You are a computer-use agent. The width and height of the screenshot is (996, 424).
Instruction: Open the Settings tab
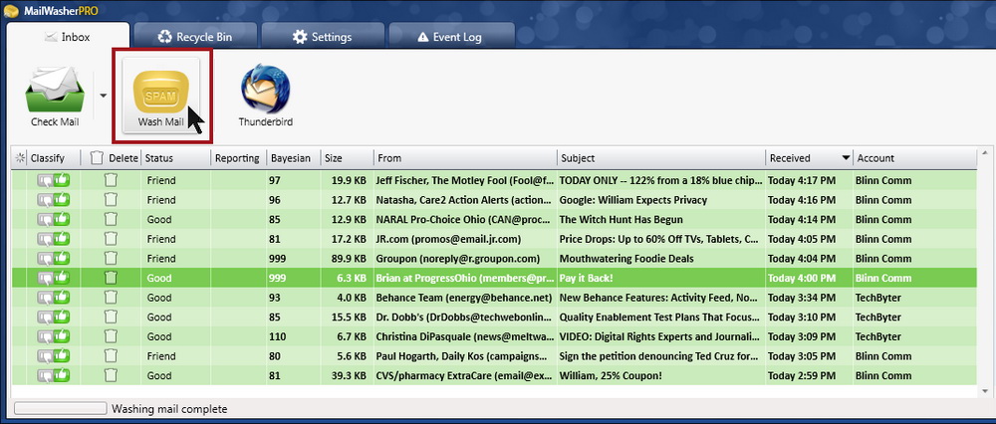point(322,37)
